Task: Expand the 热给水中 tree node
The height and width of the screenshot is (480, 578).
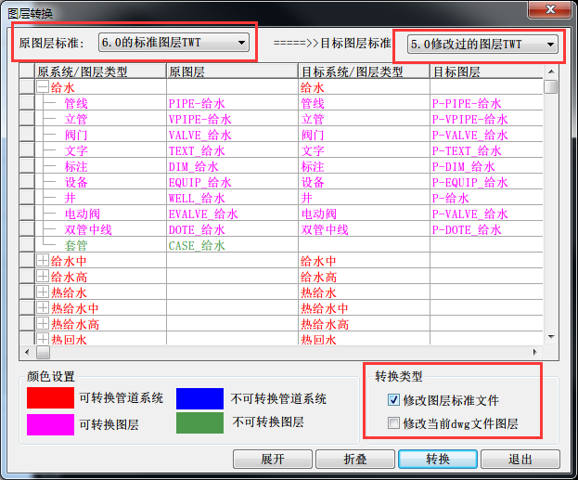Action: click(43, 307)
